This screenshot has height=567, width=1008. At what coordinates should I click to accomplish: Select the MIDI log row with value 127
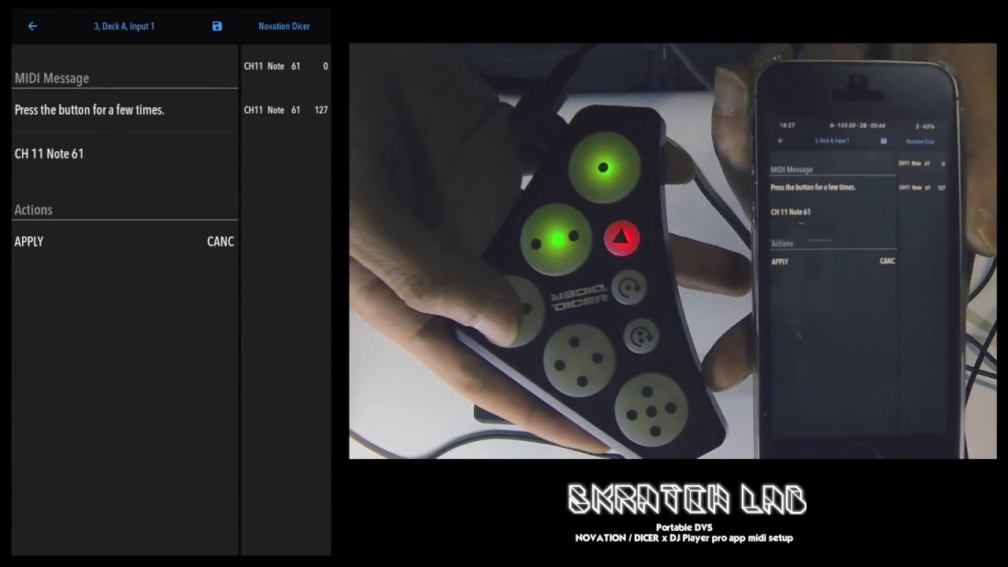tap(286, 110)
